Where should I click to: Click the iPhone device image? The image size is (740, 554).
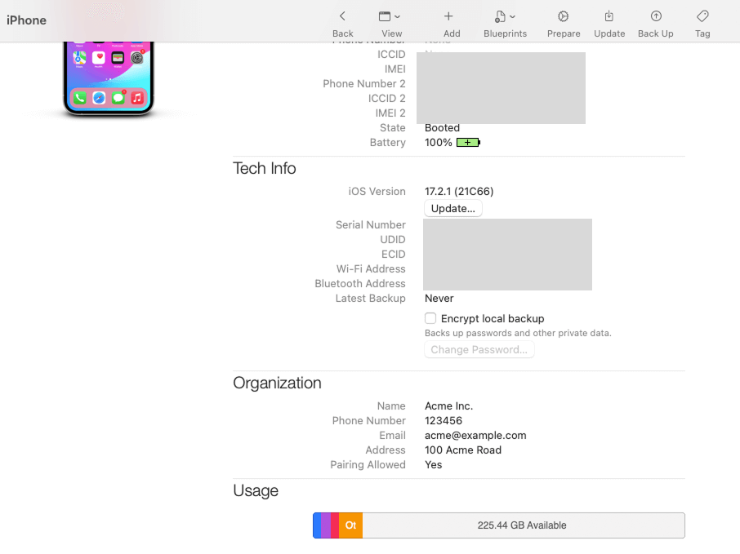pyautogui.click(x=109, y=78)
